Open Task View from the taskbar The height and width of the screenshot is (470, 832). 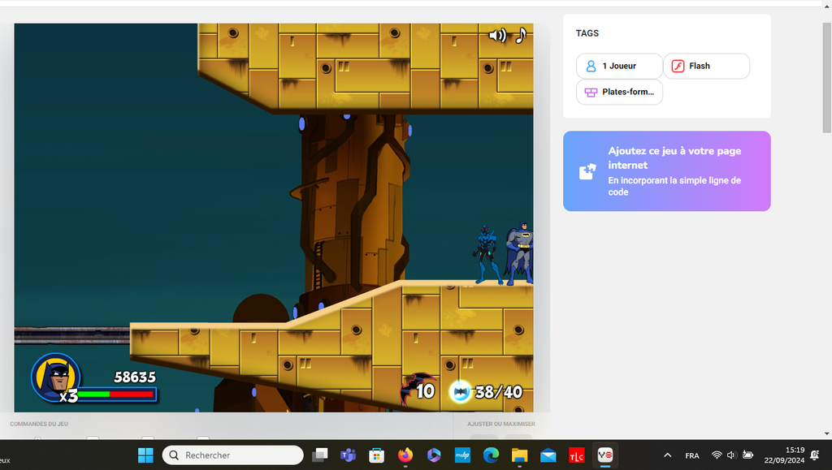[x=320, y=455]
